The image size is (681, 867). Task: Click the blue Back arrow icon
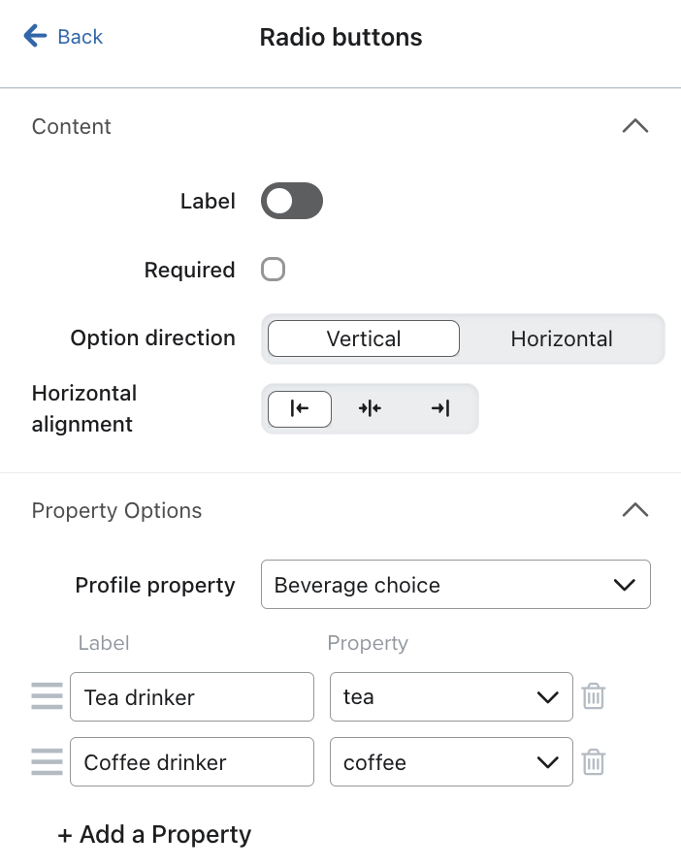tap(34, 36)
